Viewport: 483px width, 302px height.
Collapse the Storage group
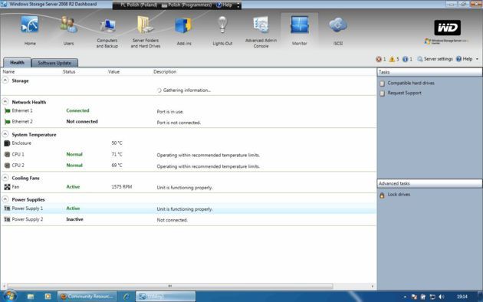tap(5, 80)
